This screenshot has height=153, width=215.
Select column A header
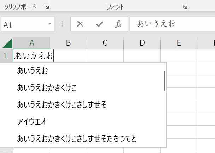tap(32, 43)
